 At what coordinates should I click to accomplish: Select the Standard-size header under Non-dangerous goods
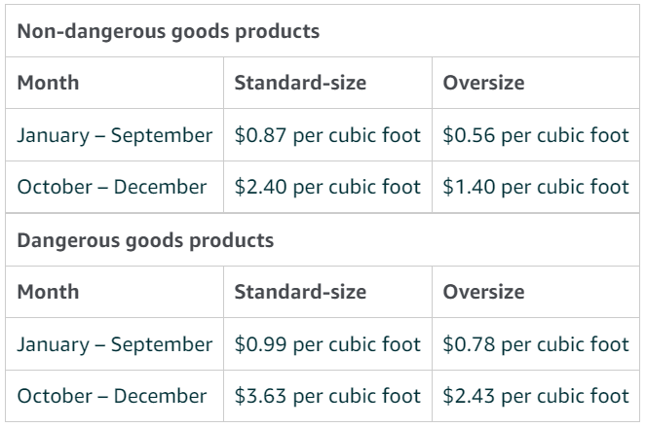[300, 83]
